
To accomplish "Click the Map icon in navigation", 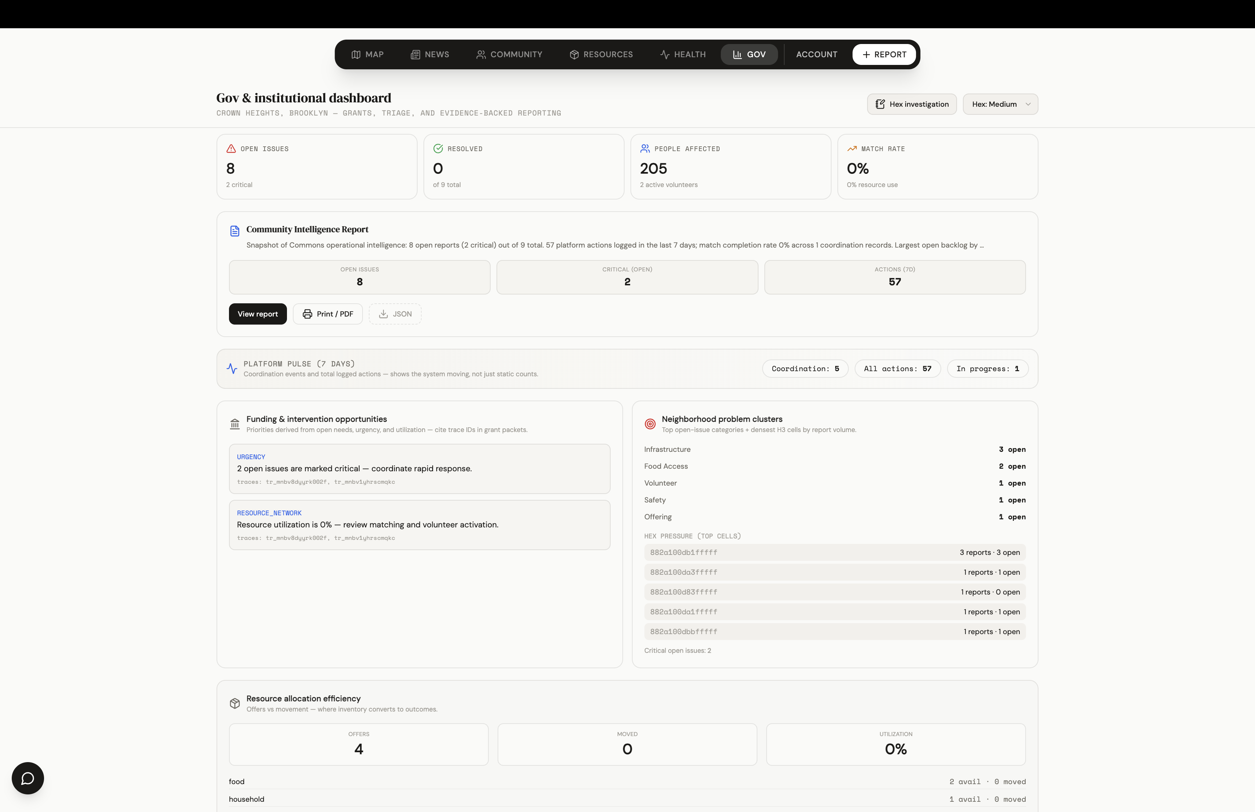I will [356, 54].
